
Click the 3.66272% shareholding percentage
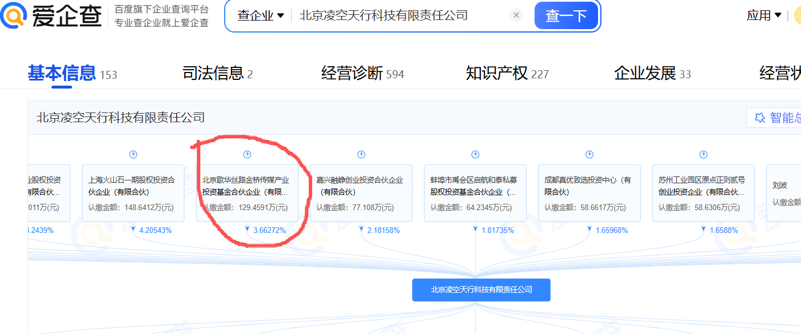pos(269,231)
